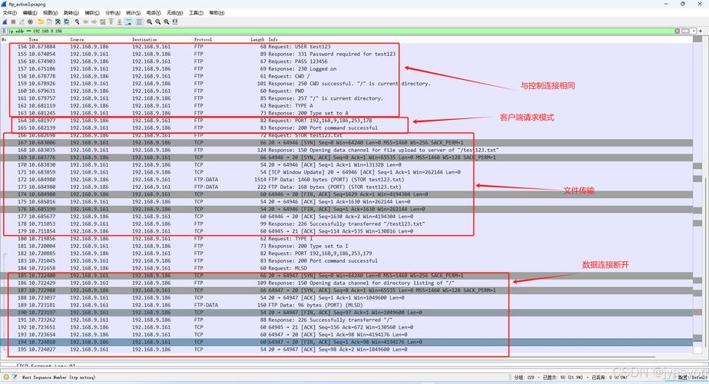Toggle packet list colorization

point(137,22)
